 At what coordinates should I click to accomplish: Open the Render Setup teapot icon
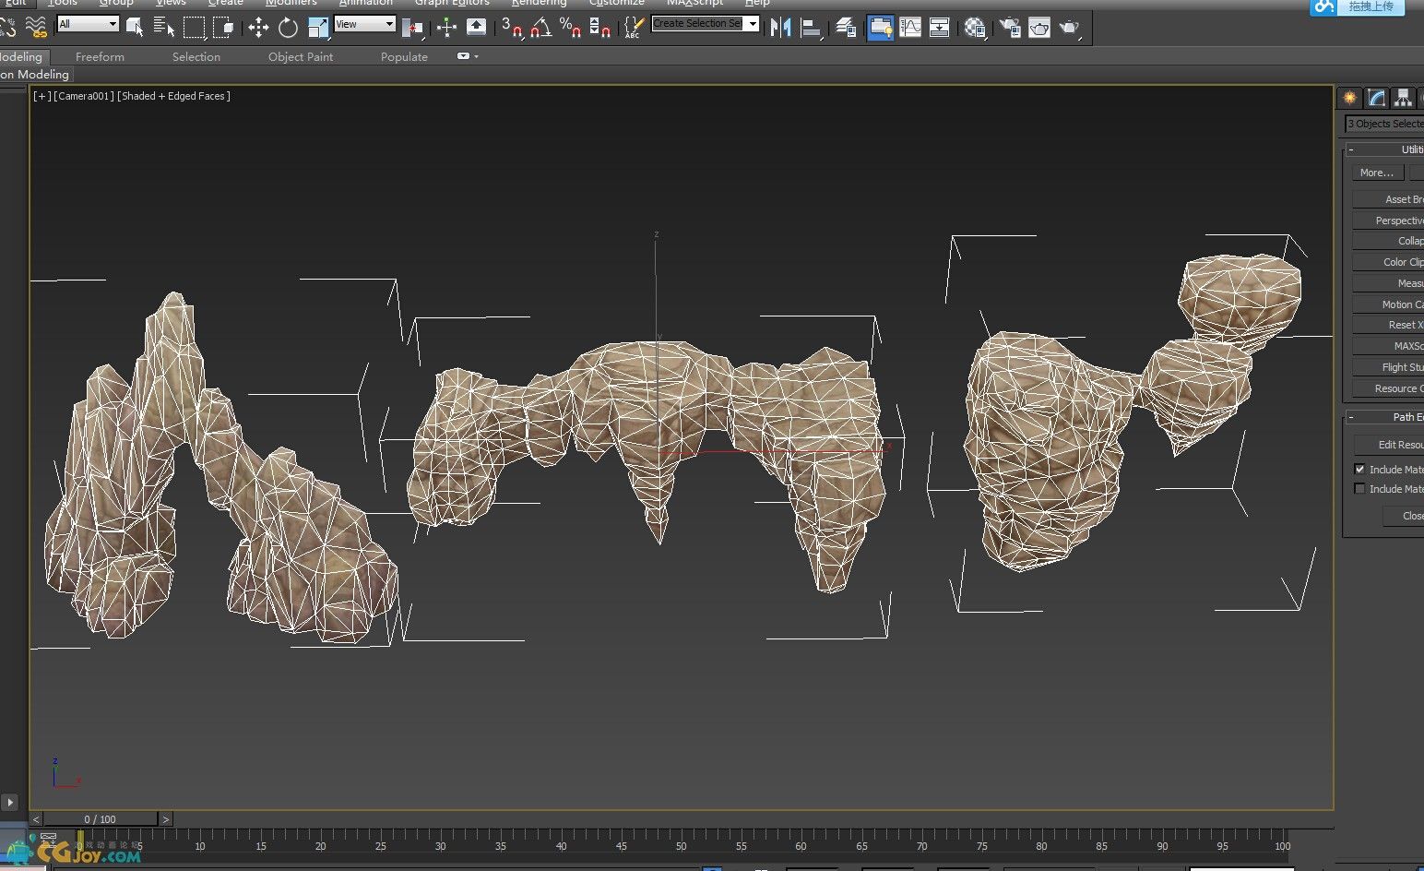point(1010,27)
